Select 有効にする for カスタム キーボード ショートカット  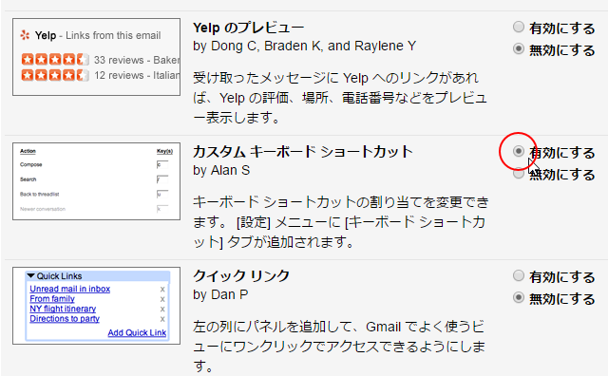[519, 151]
